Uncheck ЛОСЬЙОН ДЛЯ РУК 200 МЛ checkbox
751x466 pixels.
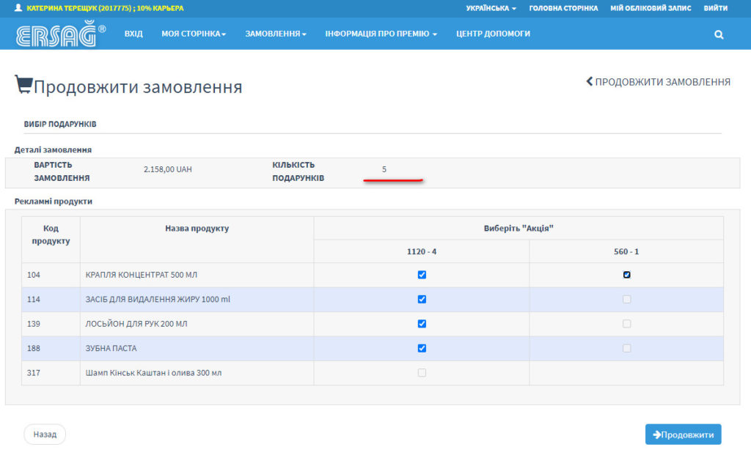422,324
